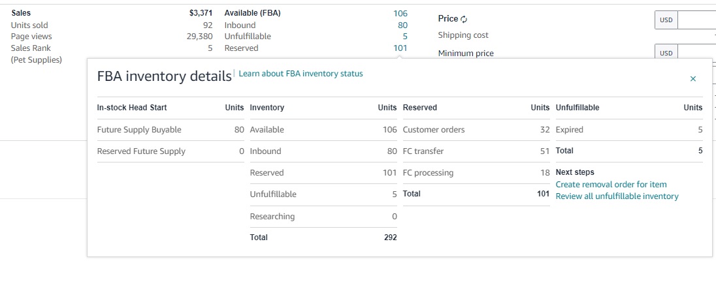
Task: Click Create removal order for item
Action: 611,185
